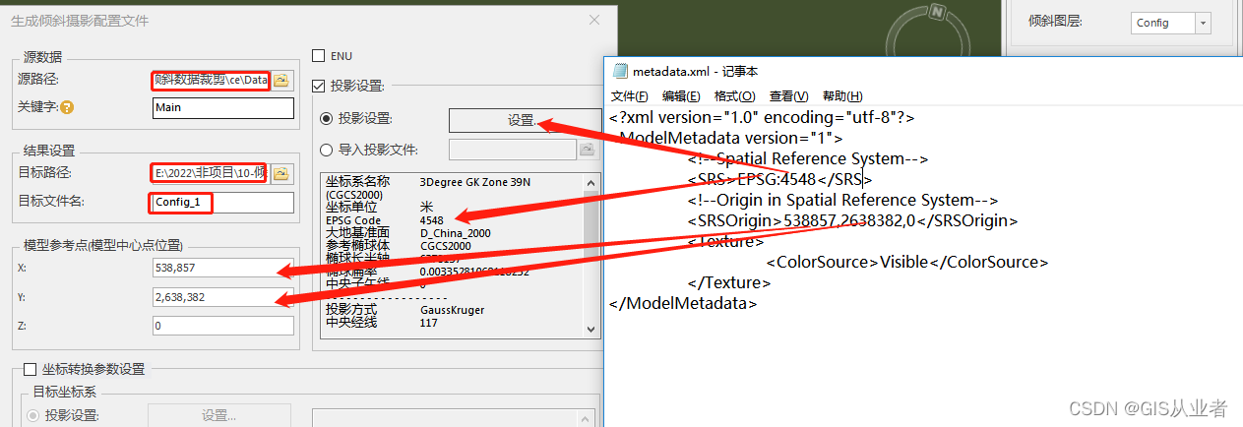Click the SRSOrigin line in Notepad
The image size is (1243, 427).
click(x=852, y=220)
